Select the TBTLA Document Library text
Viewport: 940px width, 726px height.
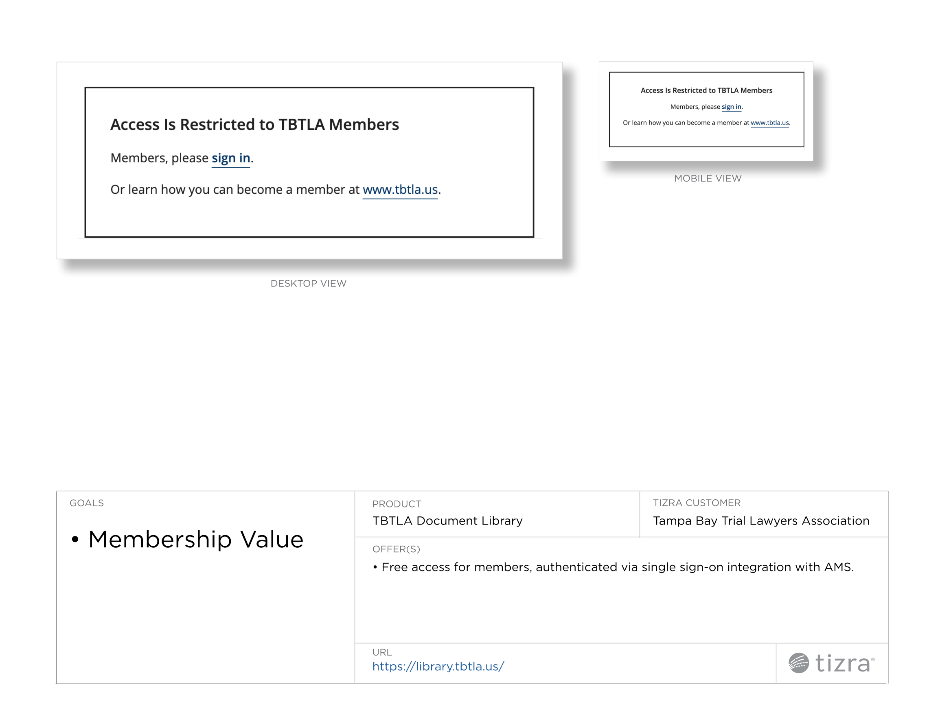[x=447, y=521]
